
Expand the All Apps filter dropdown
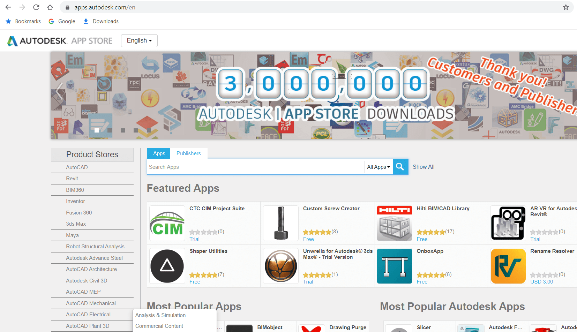click(379, 167)
